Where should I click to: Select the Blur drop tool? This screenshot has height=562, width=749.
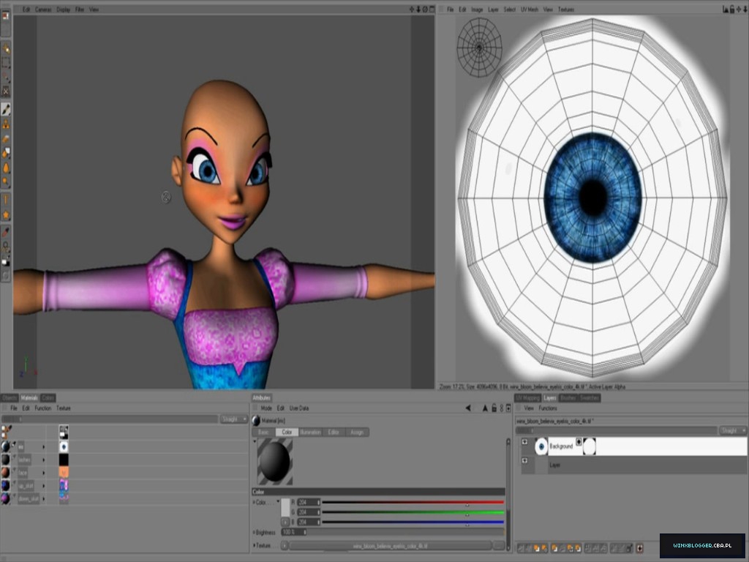6,168
